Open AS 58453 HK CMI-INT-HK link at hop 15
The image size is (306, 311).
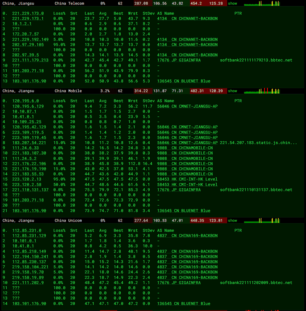tap(187, 179)
